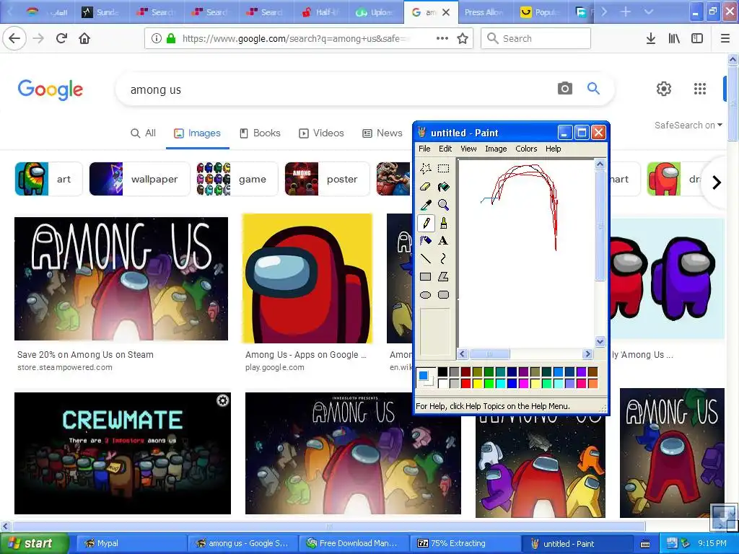Choose the Line tool in Paint

(x=426, y=259)
